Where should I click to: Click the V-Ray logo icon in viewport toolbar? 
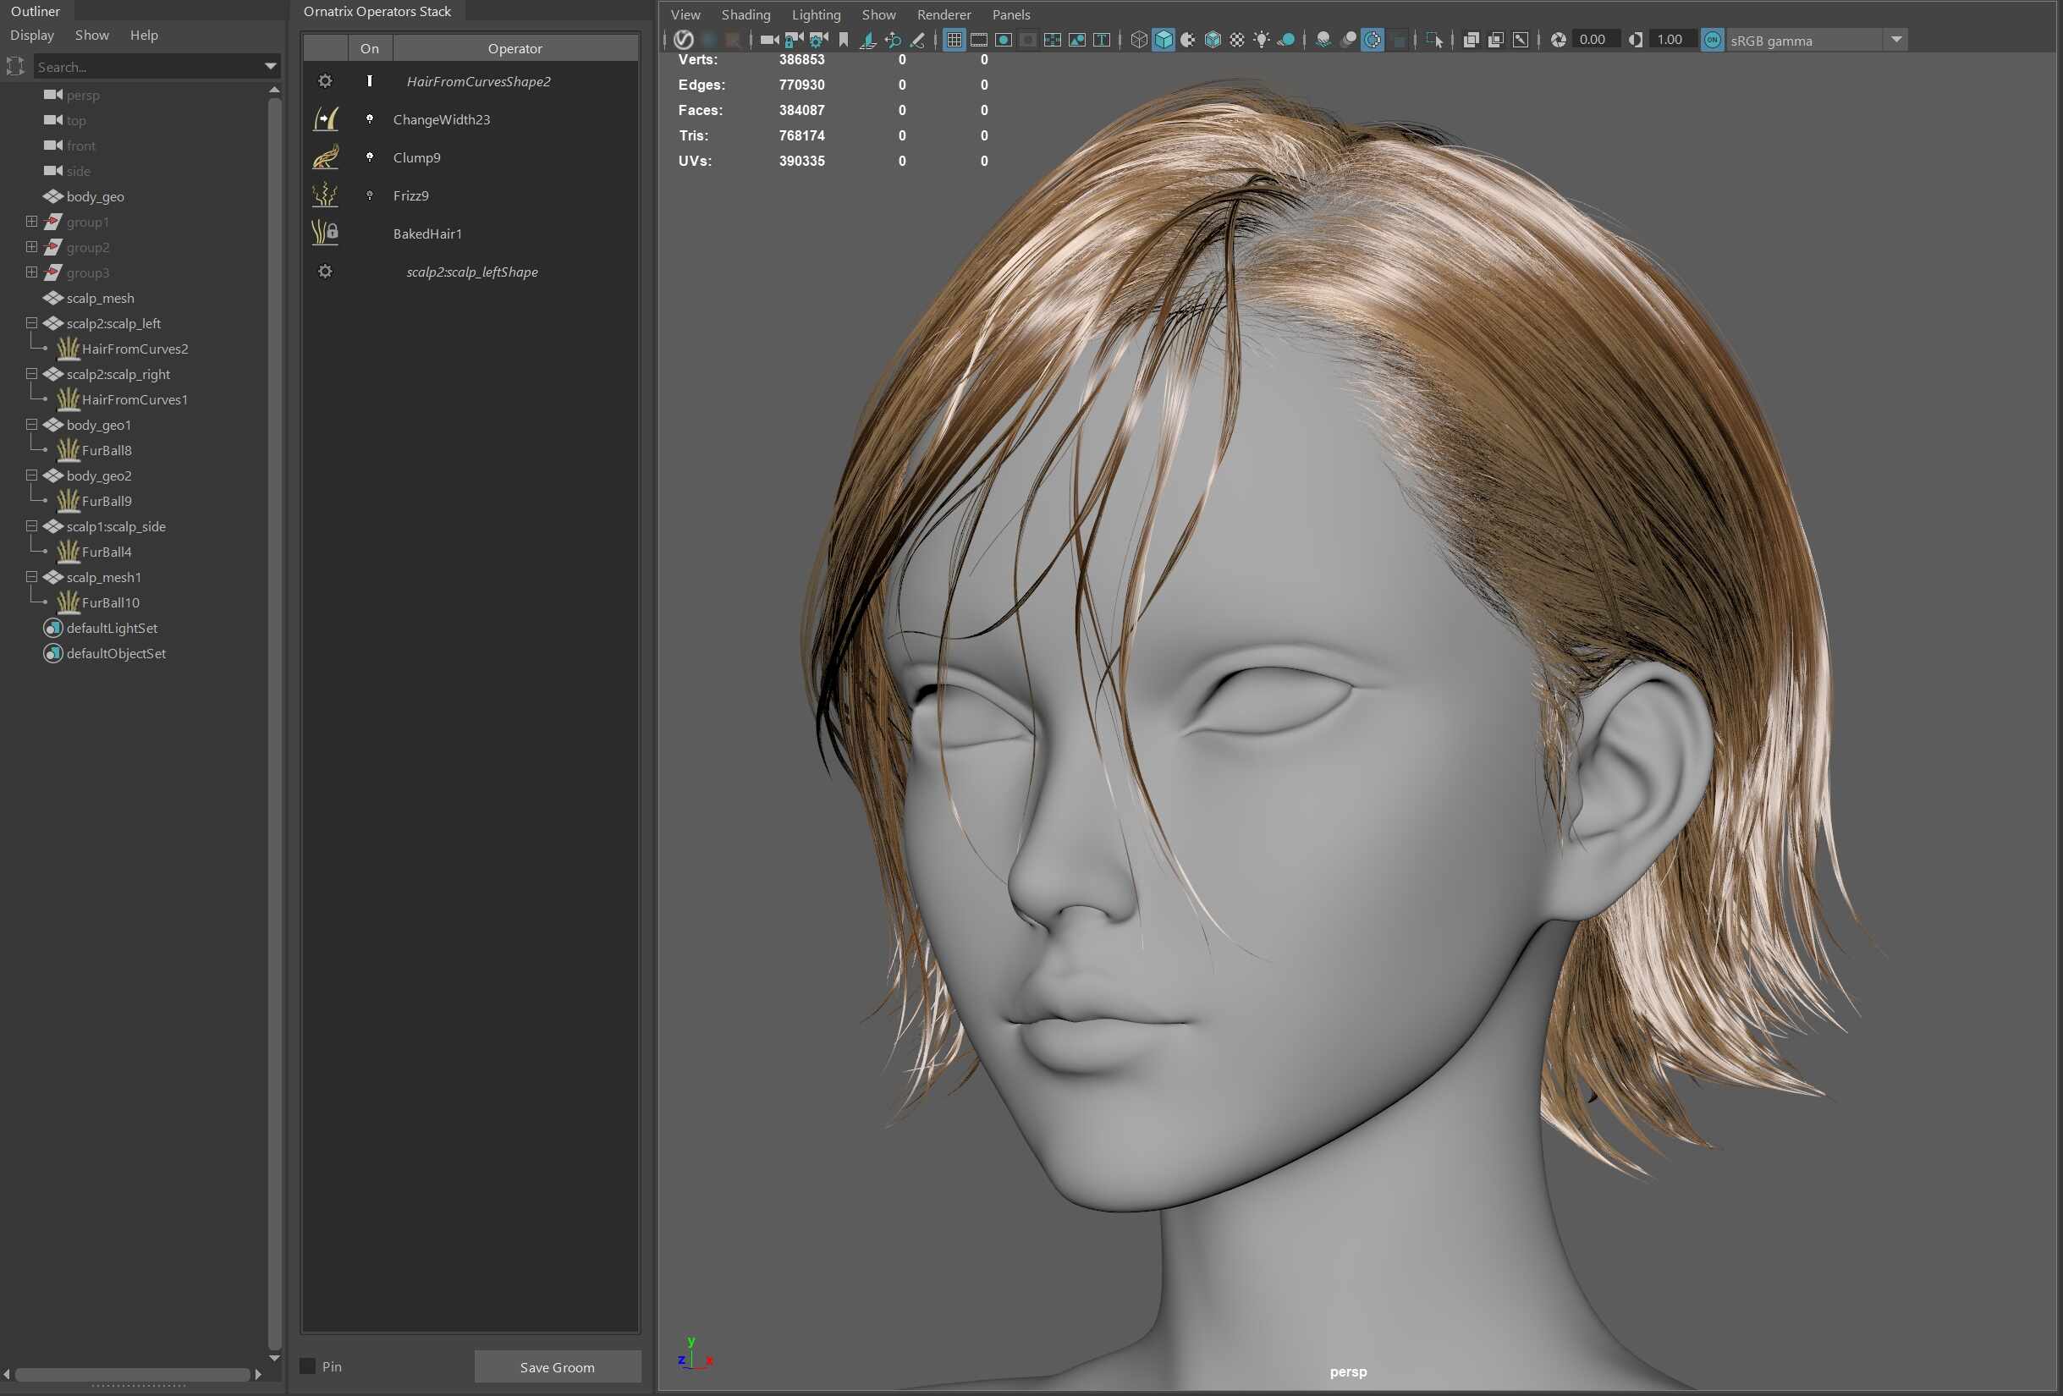(683, 40)
